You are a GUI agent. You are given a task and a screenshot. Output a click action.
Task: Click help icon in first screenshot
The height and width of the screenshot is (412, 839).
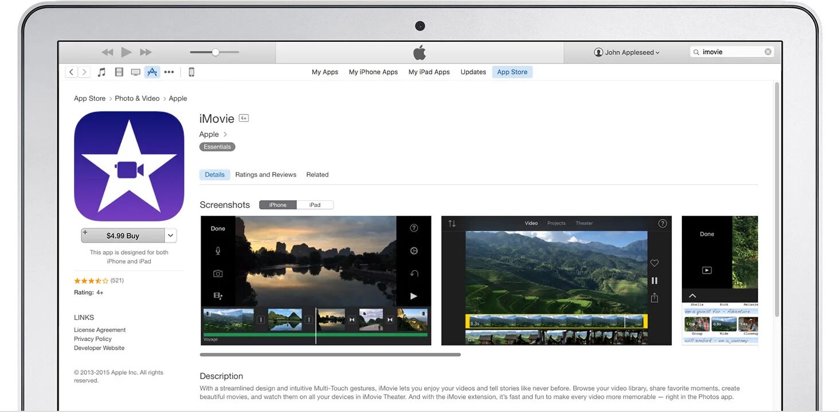pyautogui.click(x=414, y=228)
